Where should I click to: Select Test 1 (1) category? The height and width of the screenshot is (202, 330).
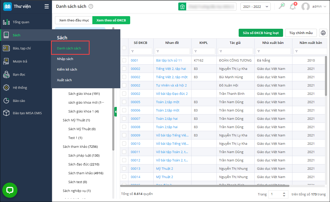point(75,138)
